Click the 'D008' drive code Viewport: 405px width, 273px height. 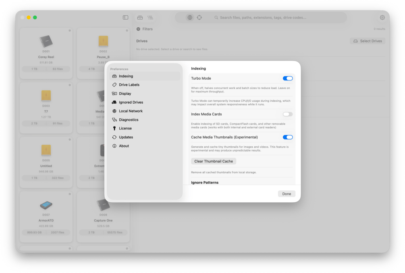[103, 215]
